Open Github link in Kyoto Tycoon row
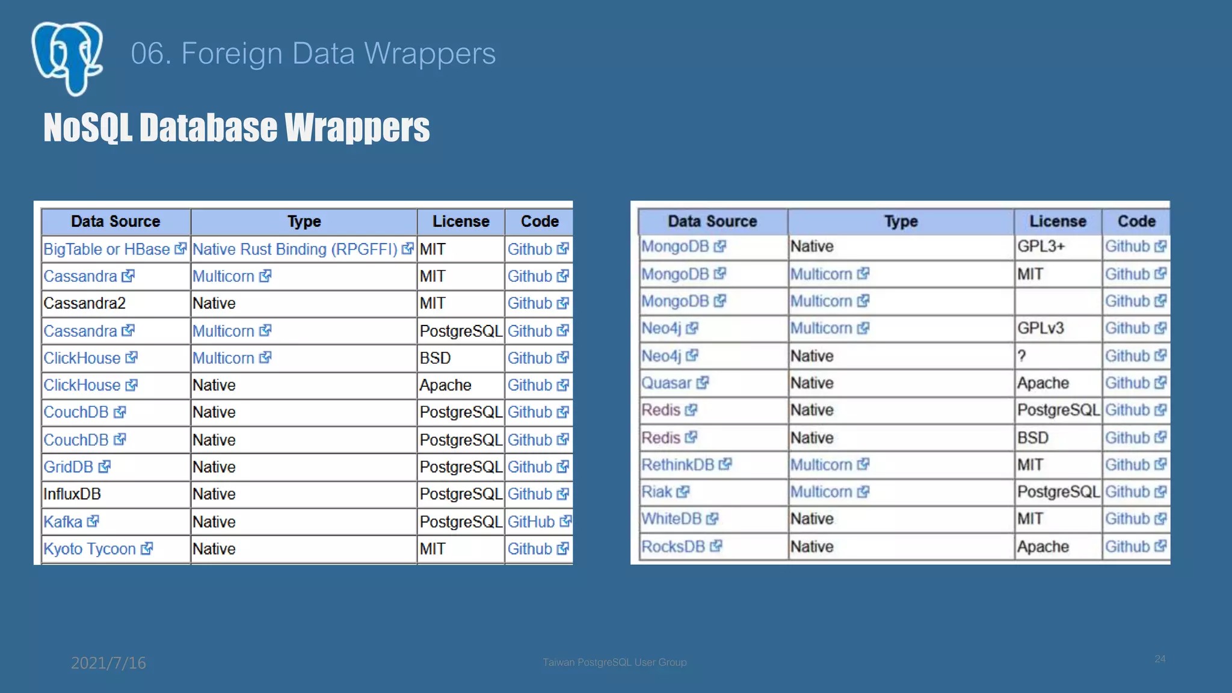The height and width of the screenshot is (693, 1232). click(x=529, y=549)
